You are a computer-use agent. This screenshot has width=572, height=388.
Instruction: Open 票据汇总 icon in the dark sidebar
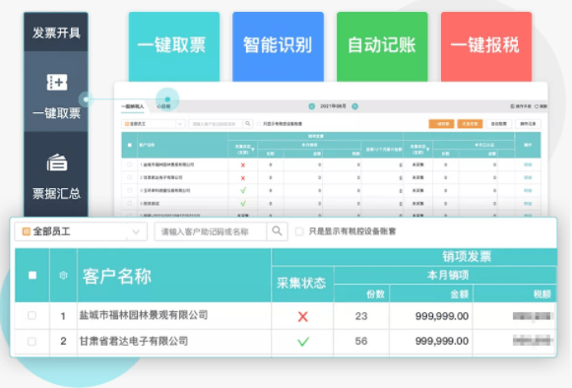tap(57, 162)
